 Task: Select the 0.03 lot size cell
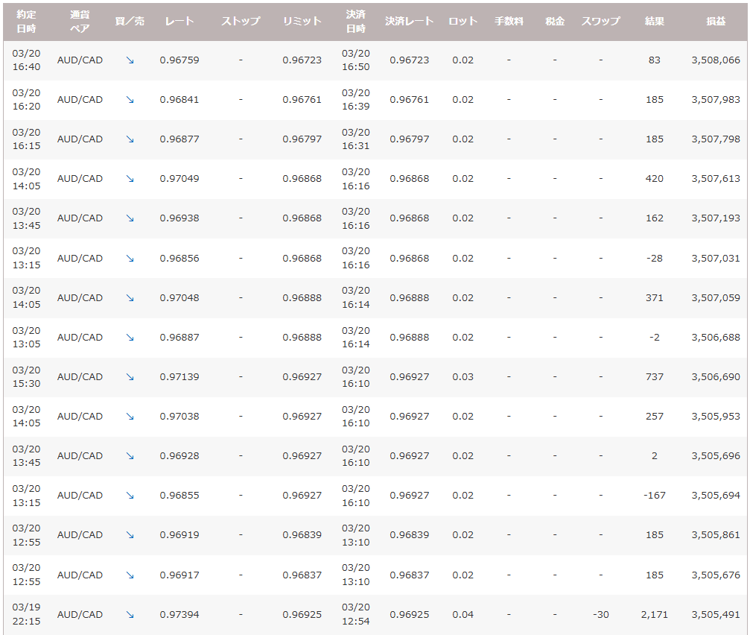[463, 377]
